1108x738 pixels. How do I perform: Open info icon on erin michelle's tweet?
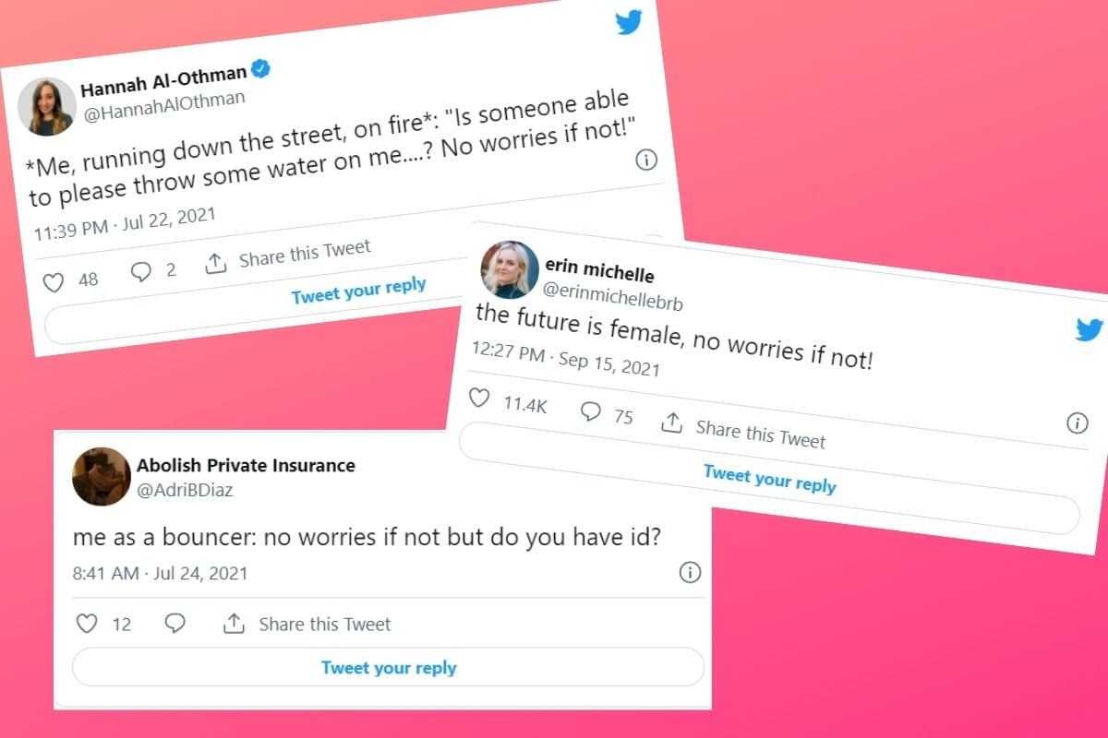[1077, 423]
